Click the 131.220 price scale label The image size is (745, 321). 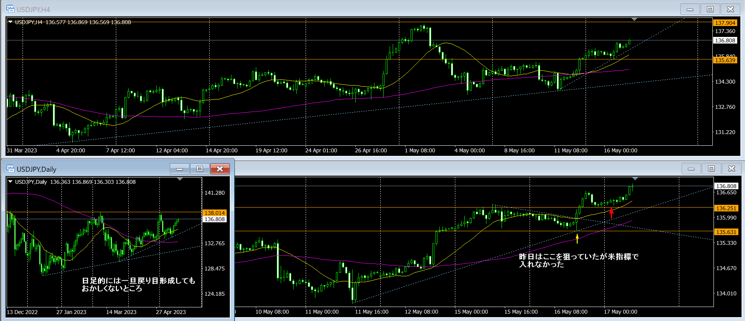pyautogui.click(x=725, y=132)
